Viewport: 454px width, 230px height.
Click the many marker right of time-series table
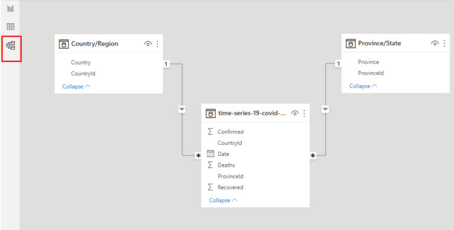click(313, 156)
